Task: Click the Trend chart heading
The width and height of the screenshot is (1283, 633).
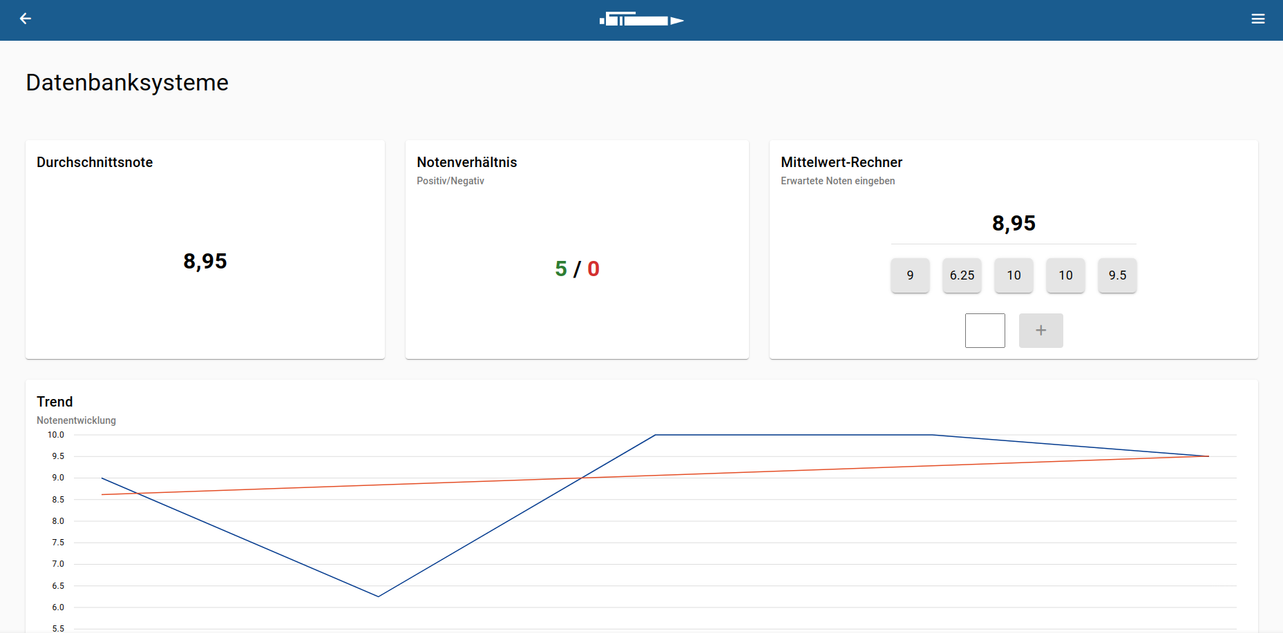Action: tap(55, 402)
